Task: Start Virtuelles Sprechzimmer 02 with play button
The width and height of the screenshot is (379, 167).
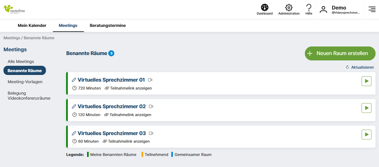Action: [366, 108]
